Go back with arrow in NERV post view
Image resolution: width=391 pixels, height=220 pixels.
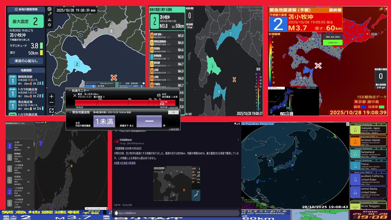click(x=116, y=130)
